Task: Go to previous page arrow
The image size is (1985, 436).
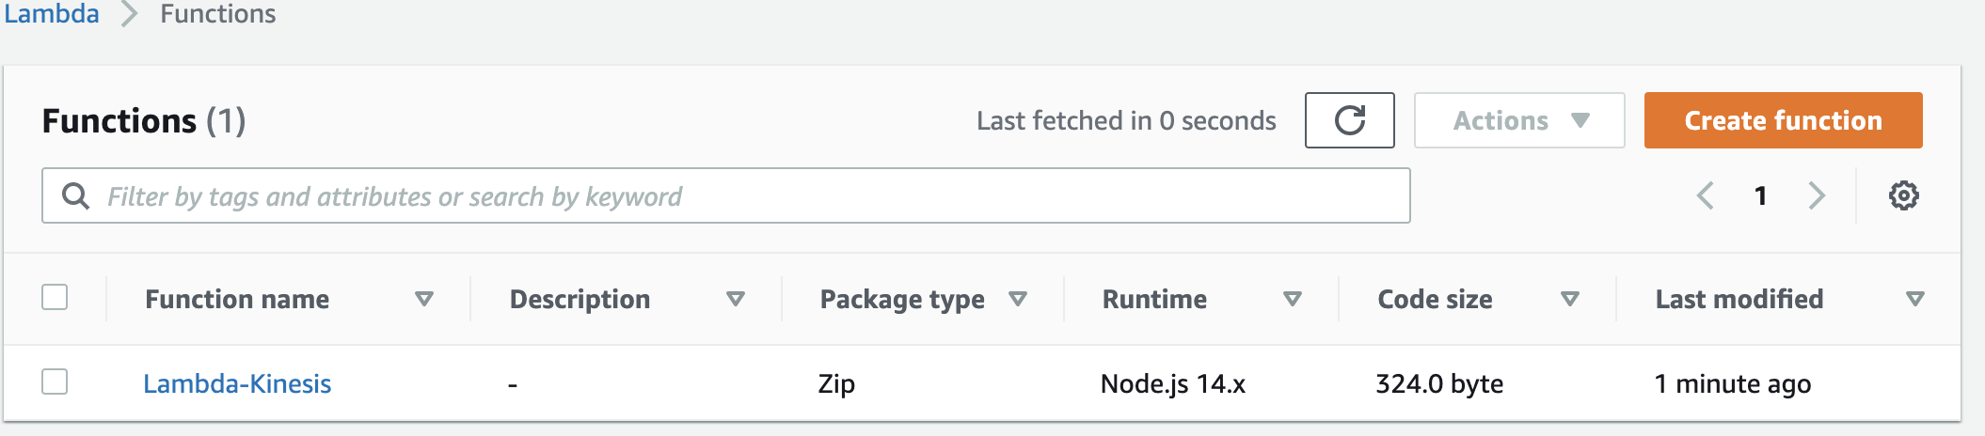Action: click(1705, 195)
